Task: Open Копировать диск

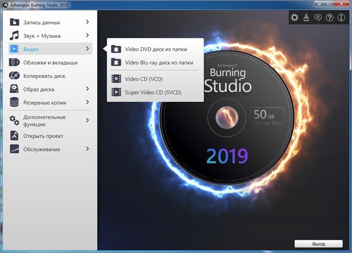Action: [50, 76]
